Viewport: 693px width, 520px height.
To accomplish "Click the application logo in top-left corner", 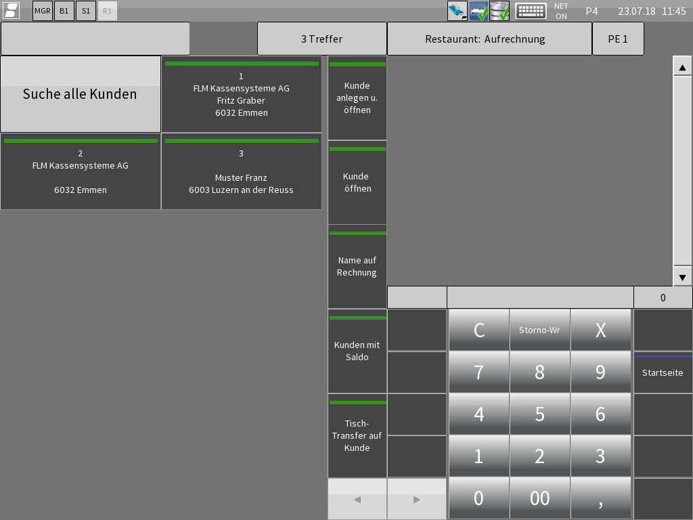I will pos(11,11).
